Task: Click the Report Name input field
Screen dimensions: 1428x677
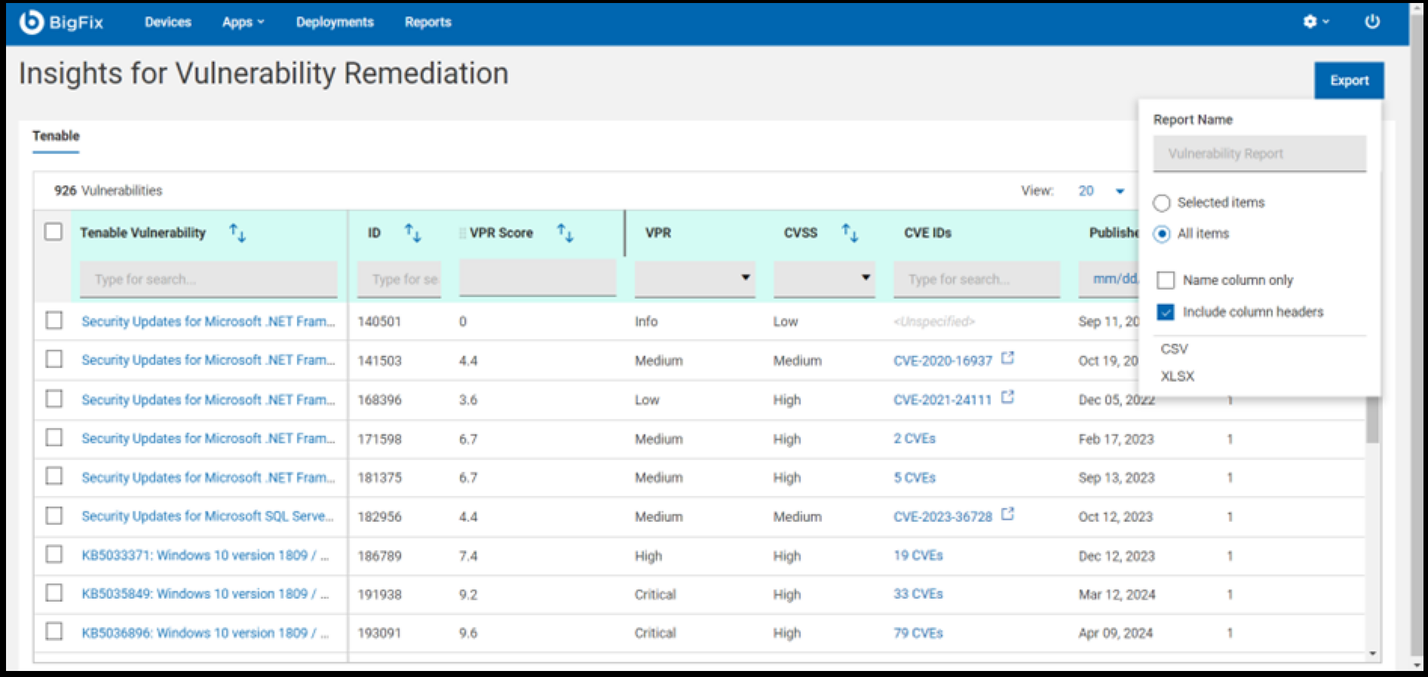Action: pos(1259,154)
